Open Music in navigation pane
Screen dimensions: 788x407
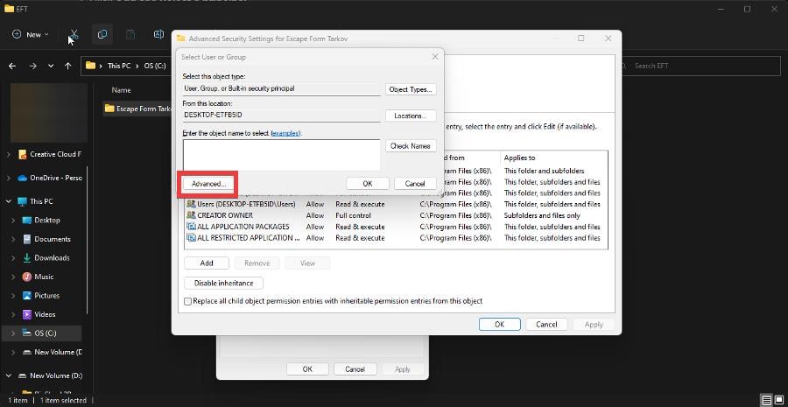click(x=39, y=277)
